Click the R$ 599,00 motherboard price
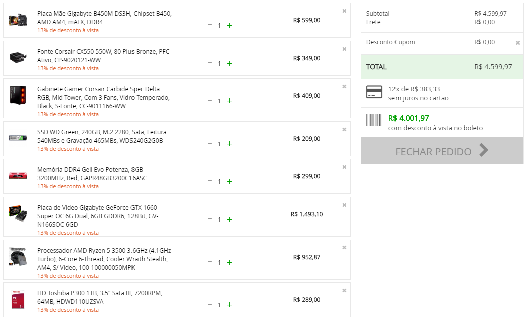This screenshot has width=527, height=320. [307, 20]
